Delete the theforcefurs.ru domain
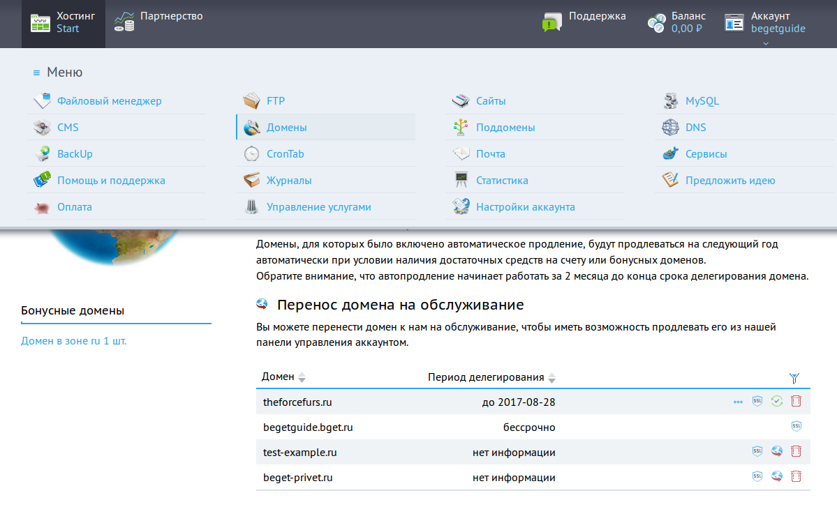This screenshot has height=523, width=837. (796, 401)
